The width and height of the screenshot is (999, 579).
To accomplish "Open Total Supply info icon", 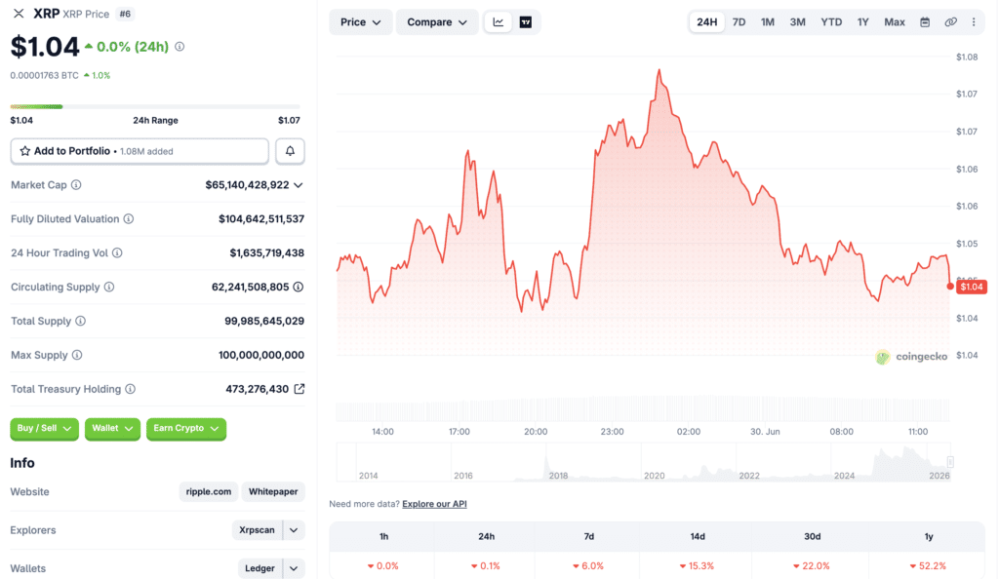I will pos(80,321).
